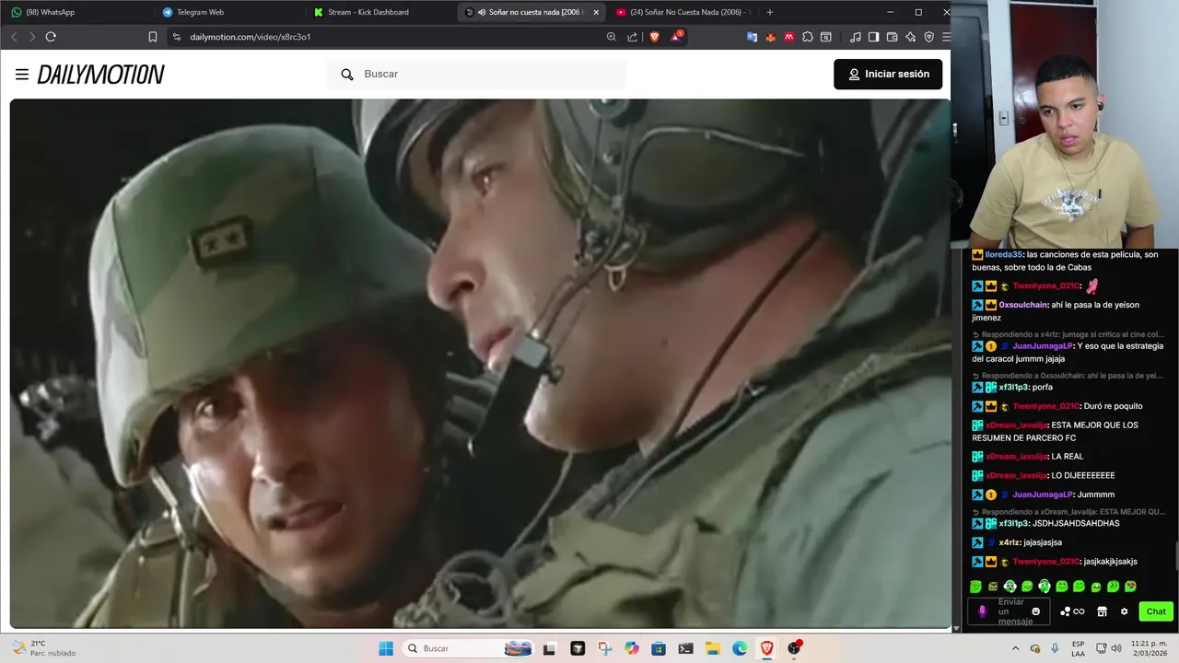Open the Google Translate extension
Image resolution: width=1179 pixels, height=663 pixels.
coord(752,37)
